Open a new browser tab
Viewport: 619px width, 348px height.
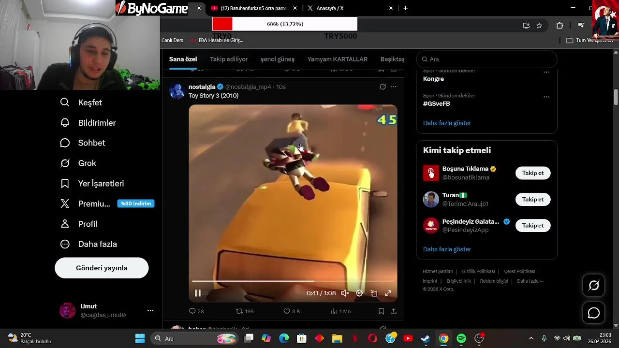click(405, 8)
